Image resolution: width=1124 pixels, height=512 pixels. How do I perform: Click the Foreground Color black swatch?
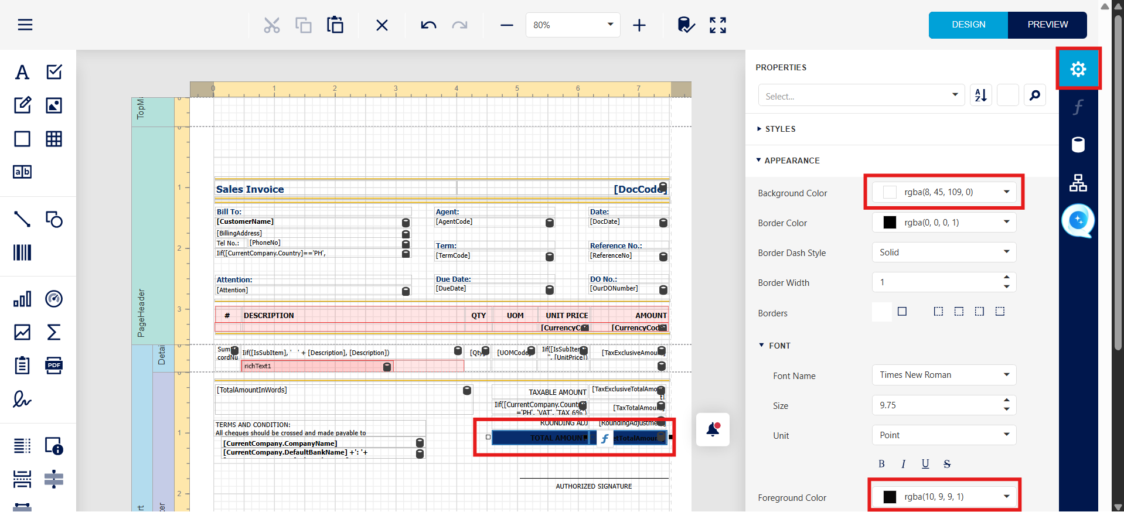pyautogui.click(x=890, y=497)
